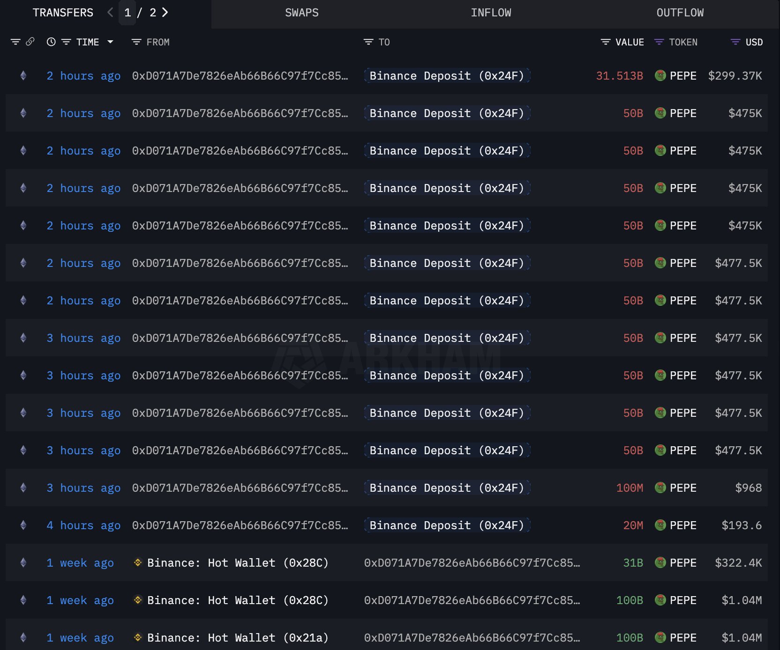This screenshot has height=650, width=780.
Task: Open the leftmost filter icon in header
Action: [x=15, y=42]
